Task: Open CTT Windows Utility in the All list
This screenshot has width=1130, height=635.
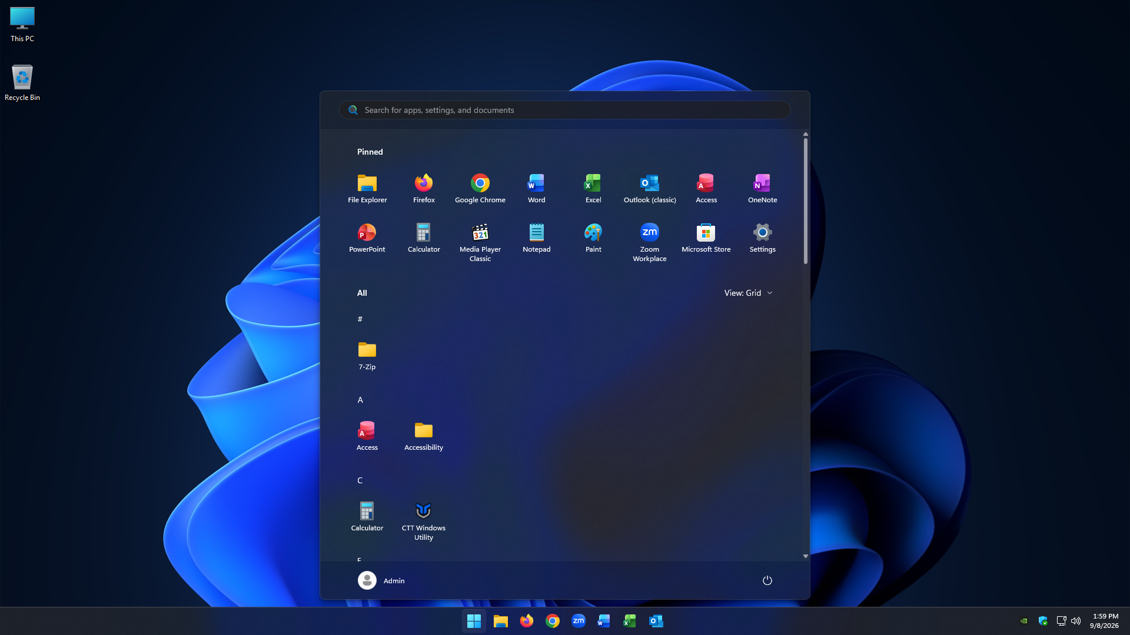Action: coord(424,521)
